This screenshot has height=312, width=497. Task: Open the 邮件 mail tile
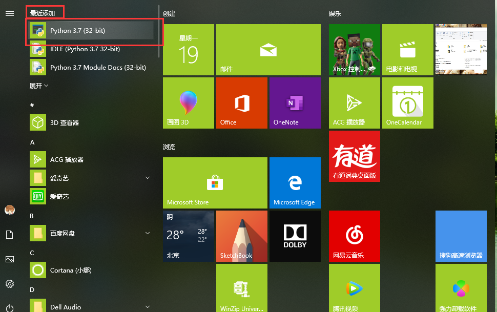[x=268, y=50]
